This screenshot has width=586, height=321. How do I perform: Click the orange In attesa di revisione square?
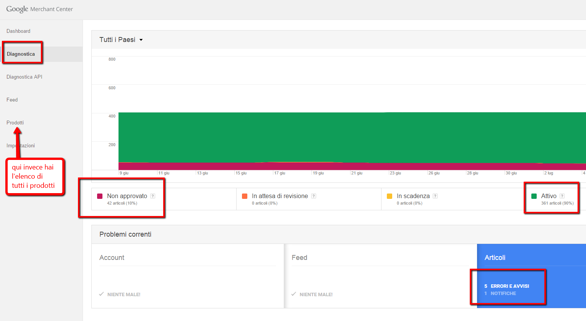(245, 196)
